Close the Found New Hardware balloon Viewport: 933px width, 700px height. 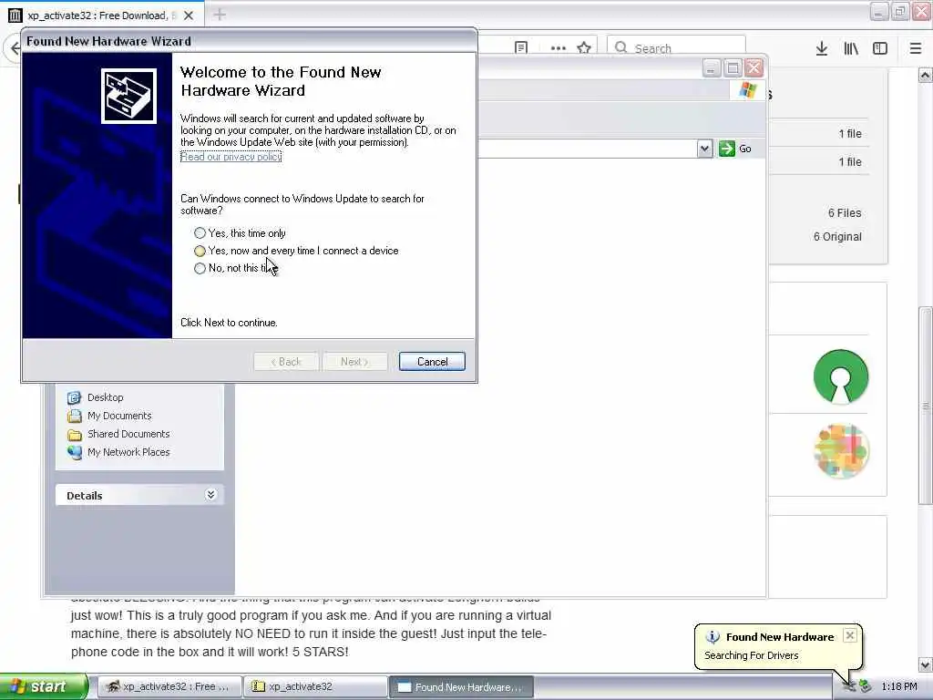tap(850, 635)
